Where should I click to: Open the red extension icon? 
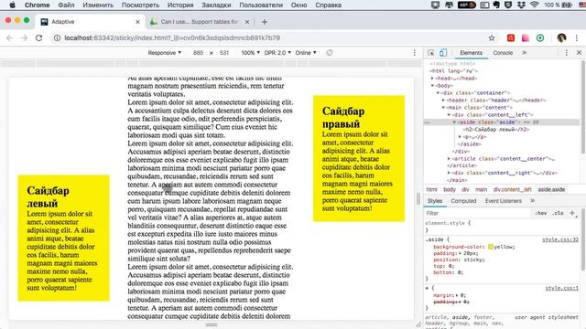(x=511, y=38)
